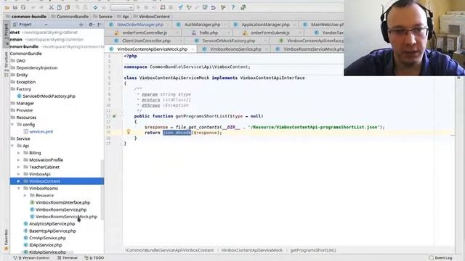Click the Copy toolbar icon
The width and height of the screenshot is (465, 261).
(59, 8)
